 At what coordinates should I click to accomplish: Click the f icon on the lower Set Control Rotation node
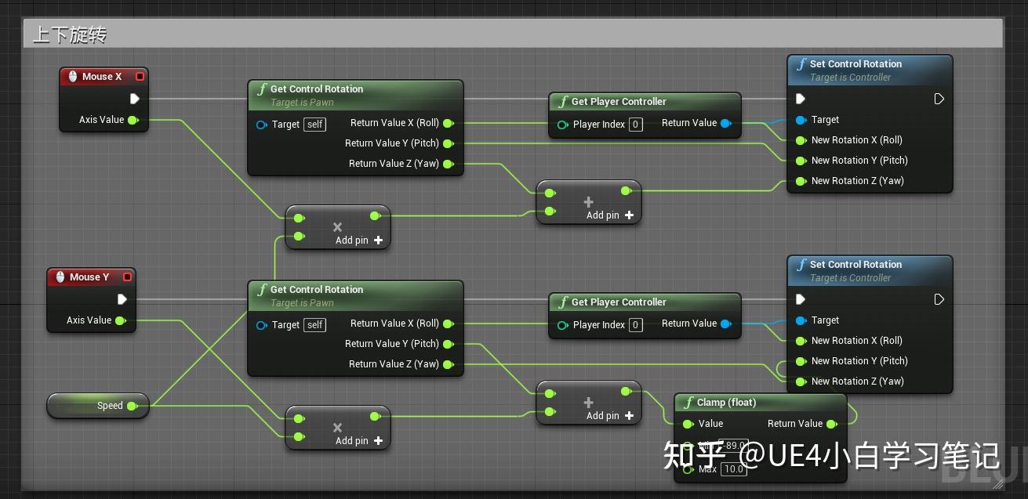(801, 264)
